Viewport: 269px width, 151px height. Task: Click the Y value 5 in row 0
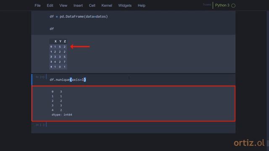(x=60, y=47)
